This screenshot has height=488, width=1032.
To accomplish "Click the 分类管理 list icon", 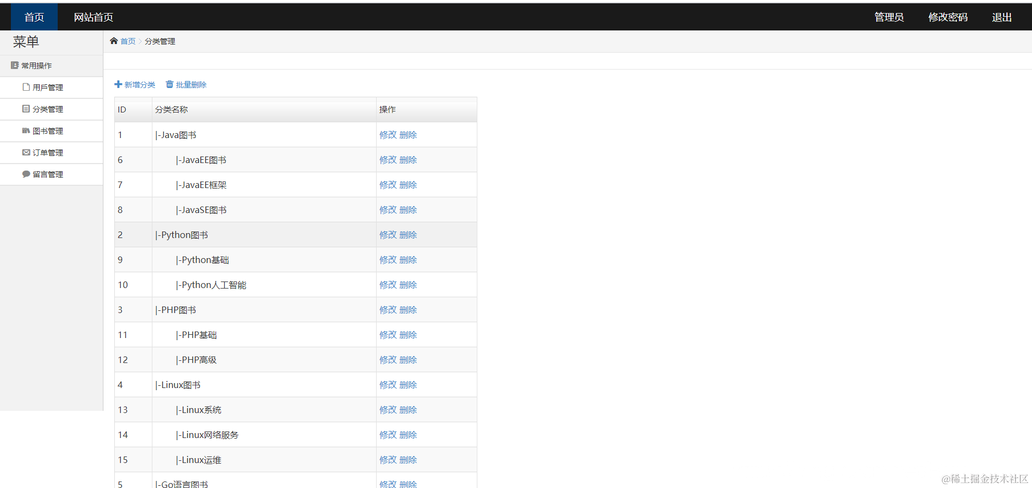I will coord(26,109).
